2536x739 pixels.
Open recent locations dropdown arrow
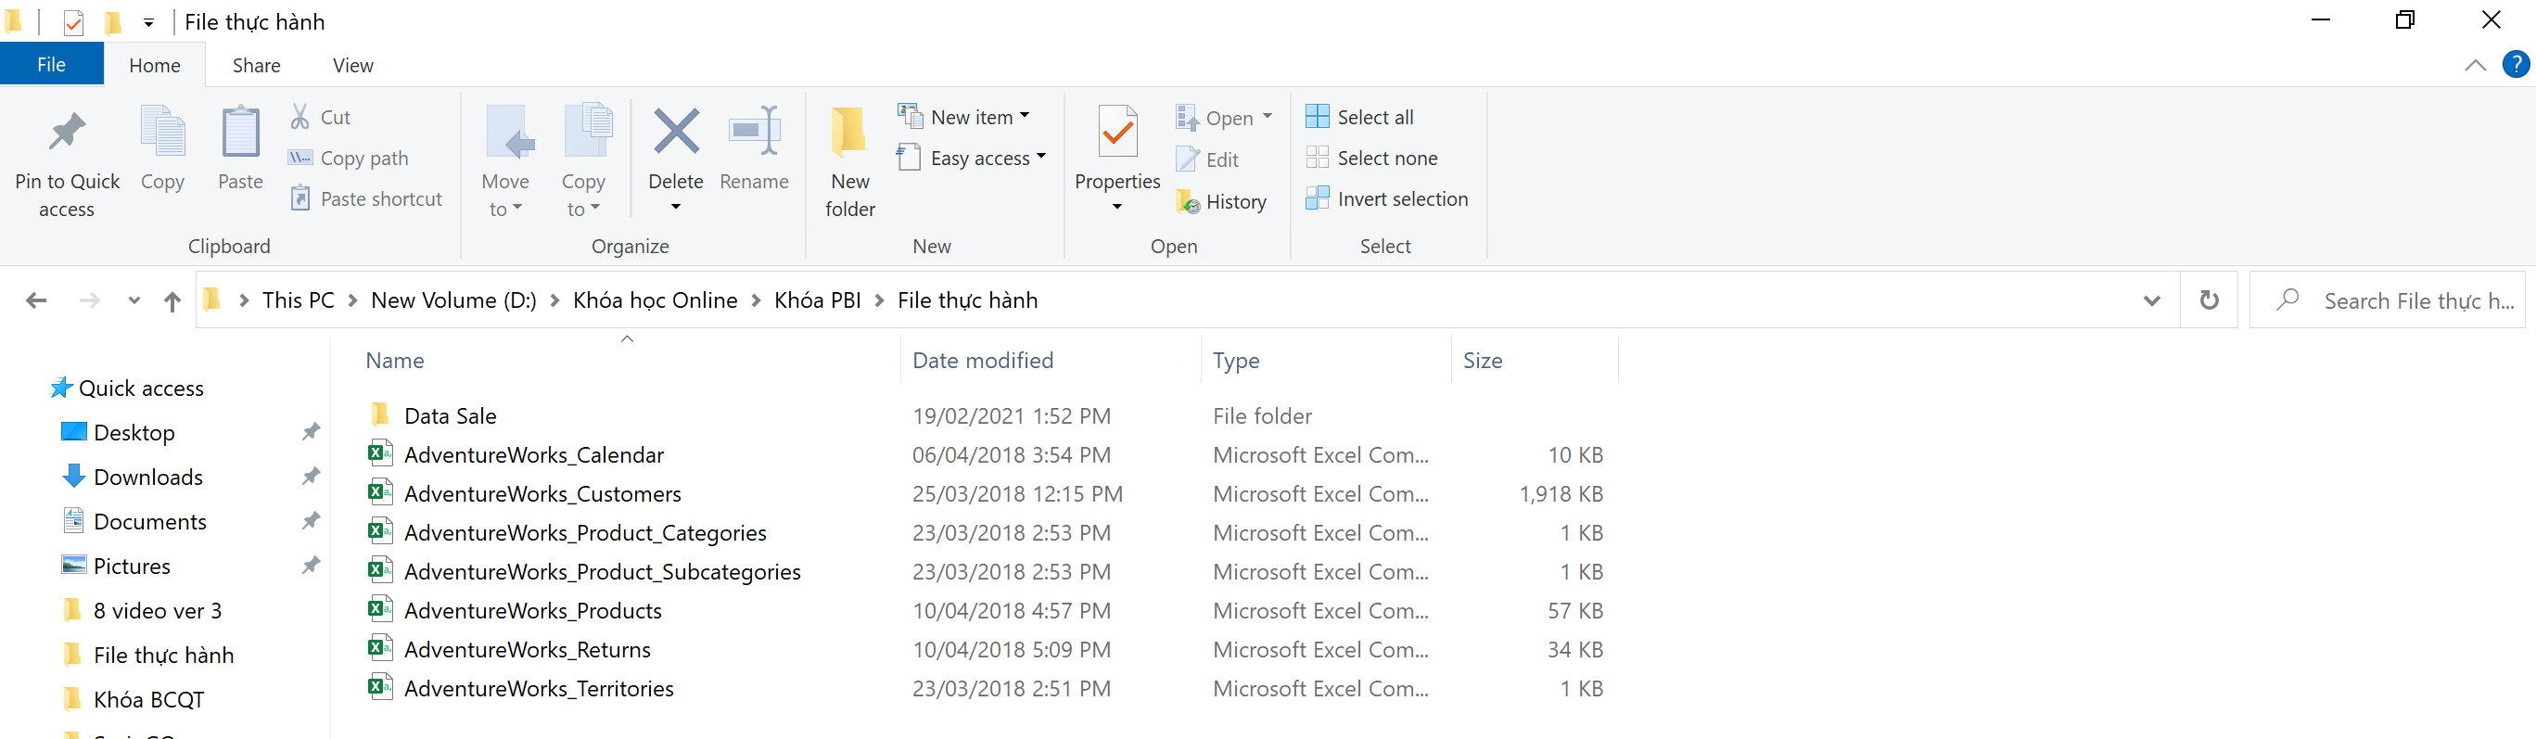pos(134,301)
